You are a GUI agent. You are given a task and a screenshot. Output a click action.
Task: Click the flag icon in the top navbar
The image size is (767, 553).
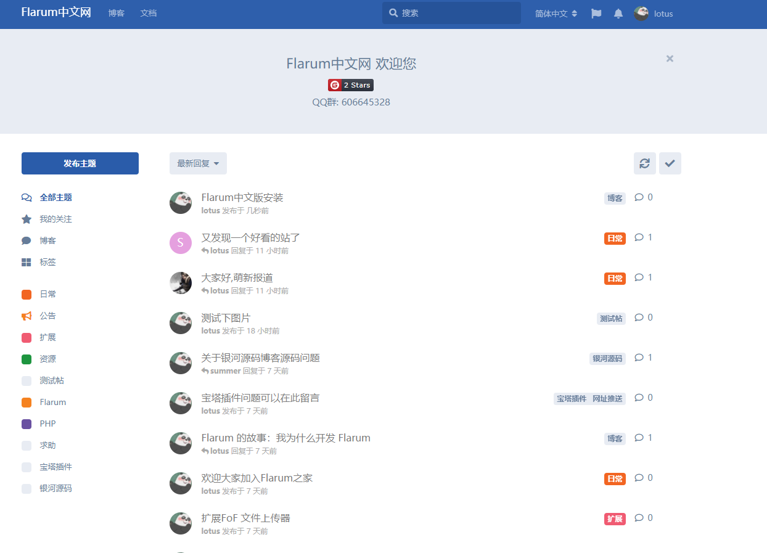pos(596,13)
